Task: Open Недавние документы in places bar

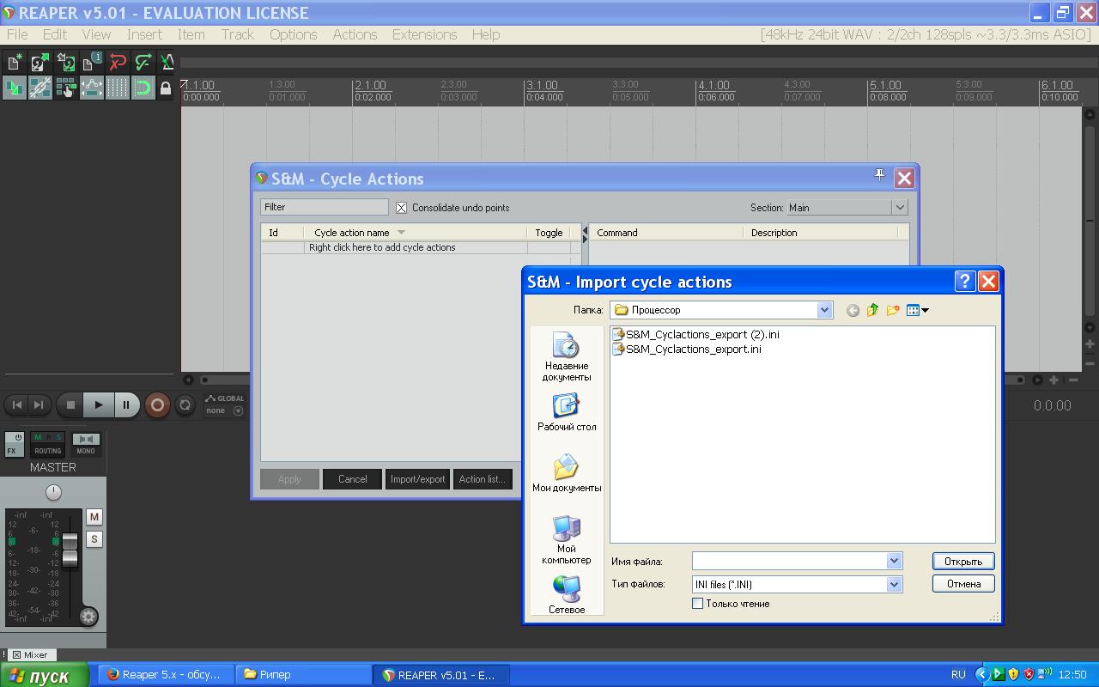Action: [x=567, y=357]
